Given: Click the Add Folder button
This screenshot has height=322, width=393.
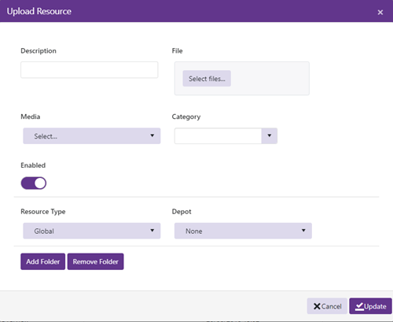Looking at the screenshot, I should (43, 261).
